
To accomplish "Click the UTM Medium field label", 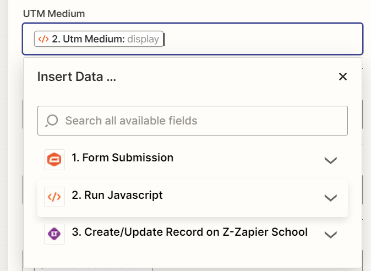I will (54, 14).
